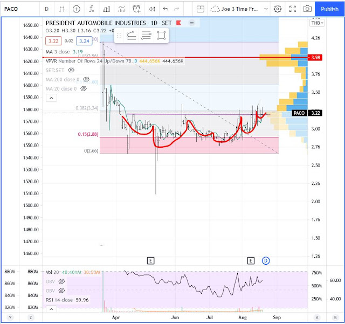Open the fx indicators menu
The image size is (345, 324).
point(91,9)
